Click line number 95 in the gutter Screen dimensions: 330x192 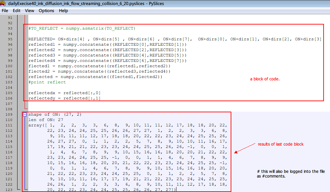pyautogui.click(x=10, y=39)
